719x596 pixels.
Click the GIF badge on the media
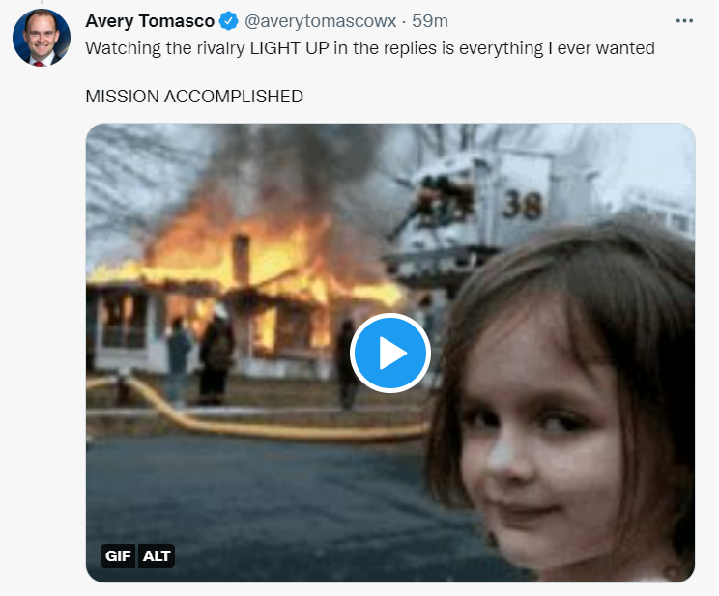(x=119, y=555)
